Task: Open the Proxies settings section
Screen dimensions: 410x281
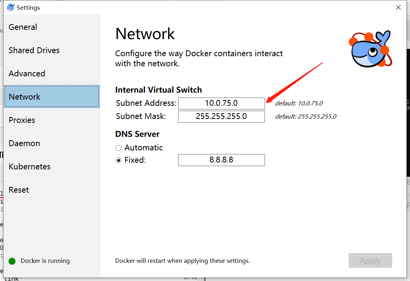Action: pyautogui.click(x=22, y=120)
